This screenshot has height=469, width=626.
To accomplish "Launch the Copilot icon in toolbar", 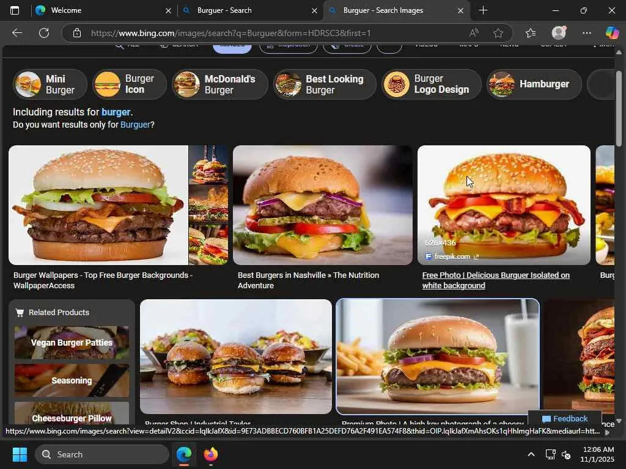I will tap(612, 33).
